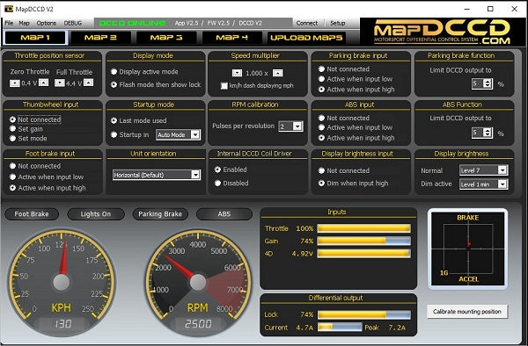Adjust Parking brake function limit spinner
The width and height of the screenshot is (528, 346).
488,83
